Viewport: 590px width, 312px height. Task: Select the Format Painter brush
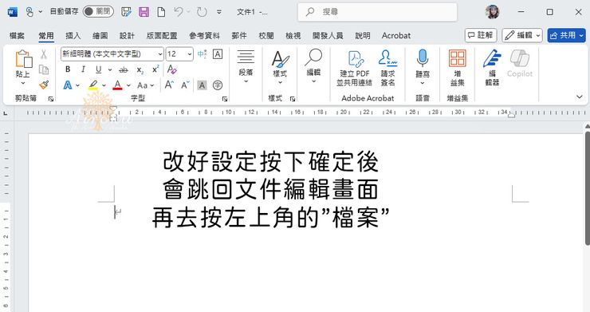pyautogui.click(x=44, y=85)
